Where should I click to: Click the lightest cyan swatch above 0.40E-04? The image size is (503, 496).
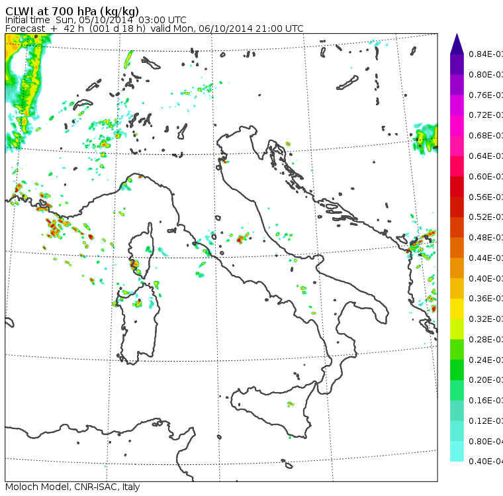coord(457,451)
